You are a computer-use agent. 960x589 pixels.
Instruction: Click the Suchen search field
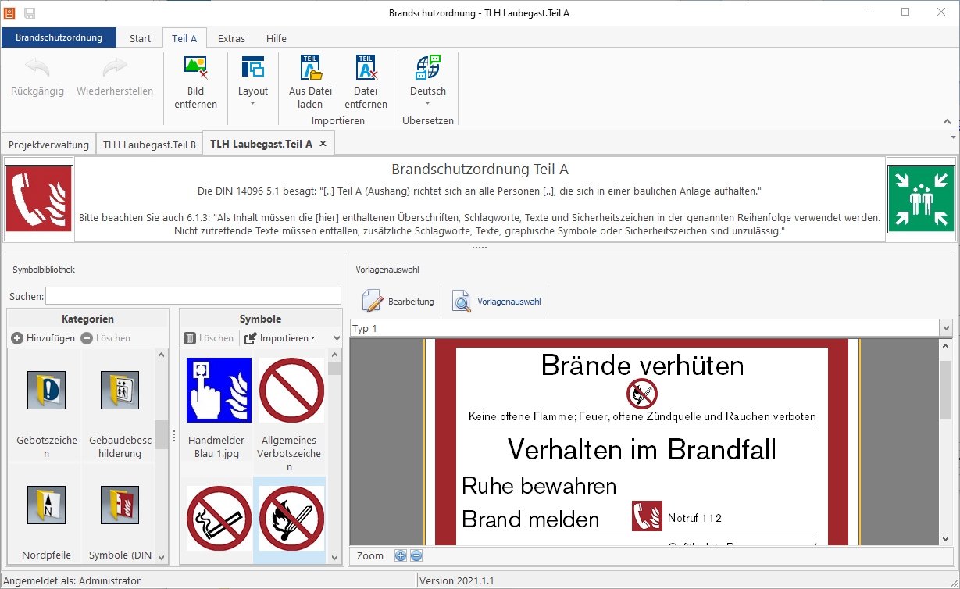(193, 296)
